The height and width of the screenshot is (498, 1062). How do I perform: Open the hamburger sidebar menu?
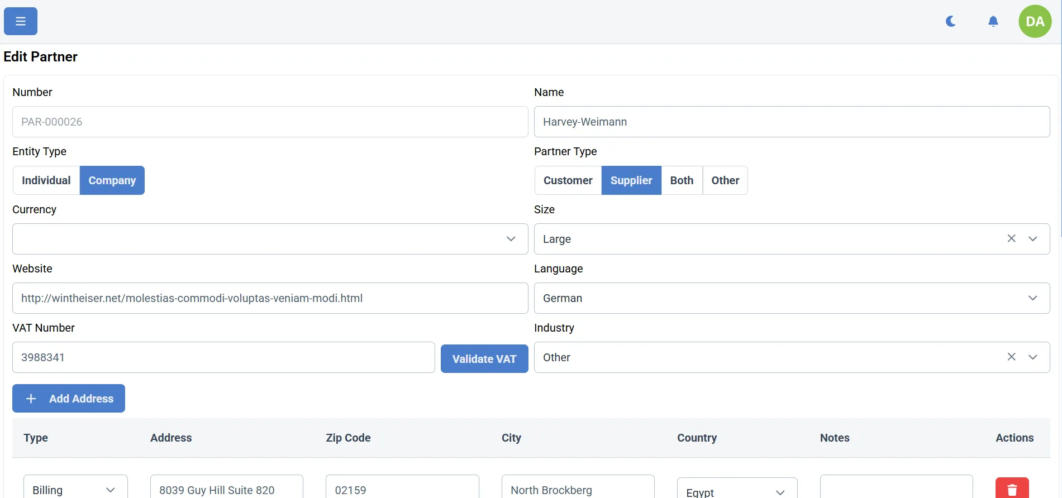tap(21, 21)
